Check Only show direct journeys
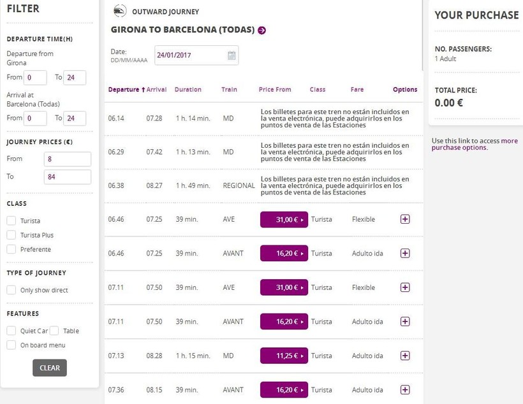523x404 pixels. [x=11, y=290]
